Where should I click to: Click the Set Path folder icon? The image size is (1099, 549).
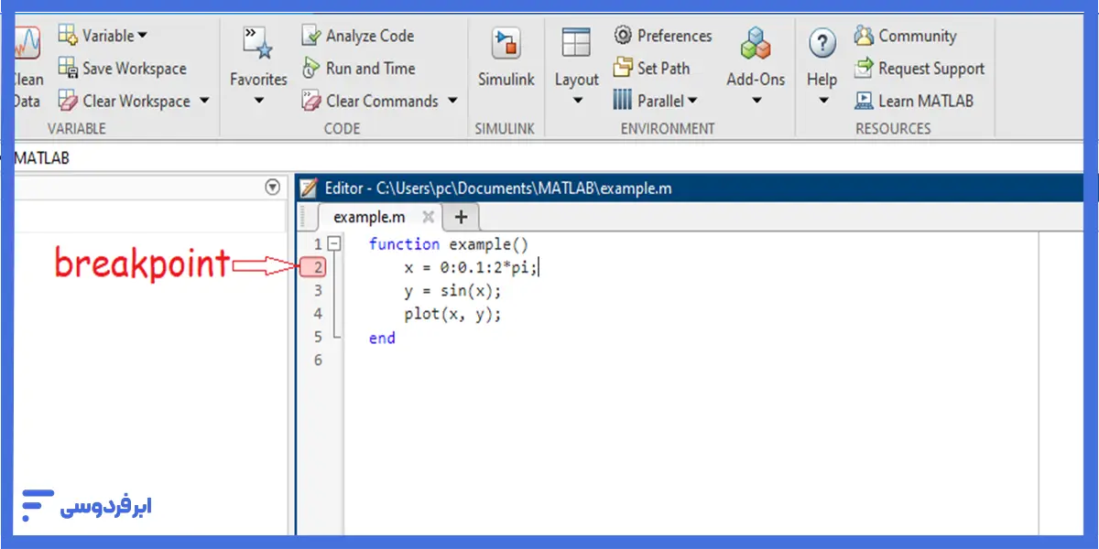click(x=623, y=68)
